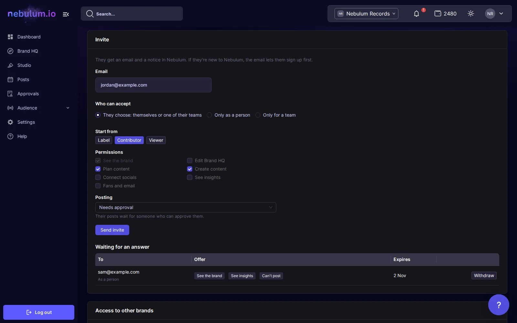Image resolution: width=517 pixels, height=323 pixels.
Task: Enable Connect socials permission
Action: (x=98, y=177)
